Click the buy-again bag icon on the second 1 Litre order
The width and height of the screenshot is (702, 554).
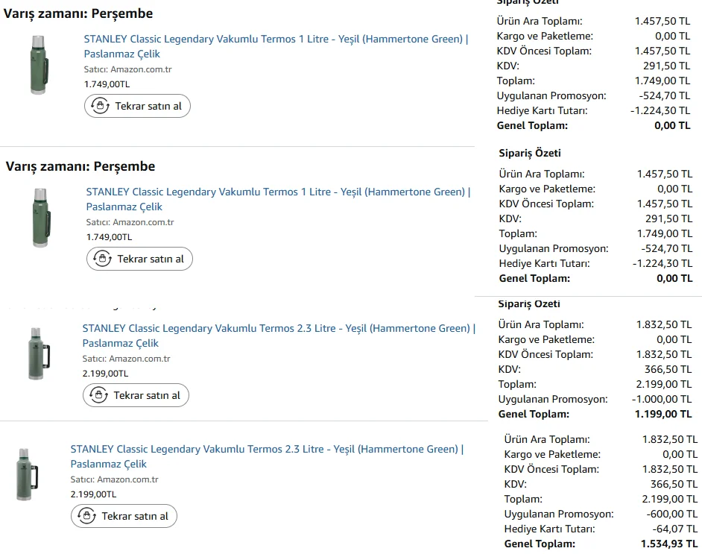102,259
